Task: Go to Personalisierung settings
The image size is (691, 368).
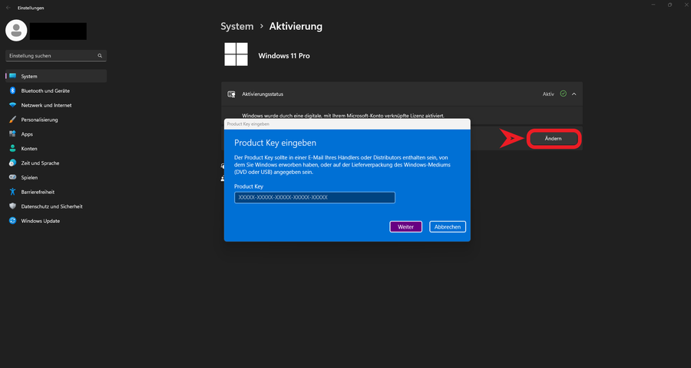Action: 56,120
